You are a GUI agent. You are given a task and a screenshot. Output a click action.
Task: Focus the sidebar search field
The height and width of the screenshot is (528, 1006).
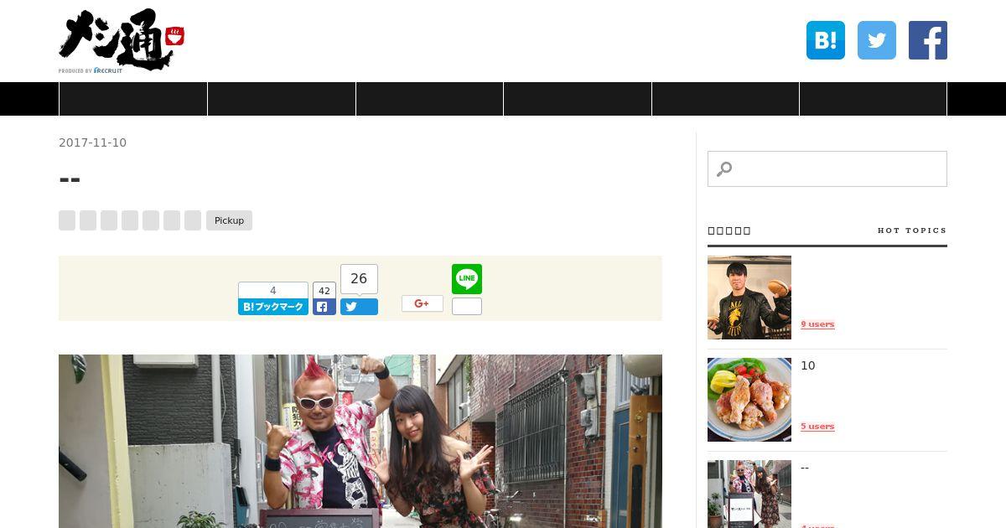click(827, 169)
